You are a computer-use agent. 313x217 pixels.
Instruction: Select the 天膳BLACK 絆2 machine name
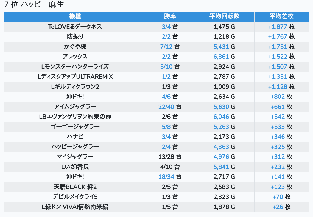[x=75, y=187]
